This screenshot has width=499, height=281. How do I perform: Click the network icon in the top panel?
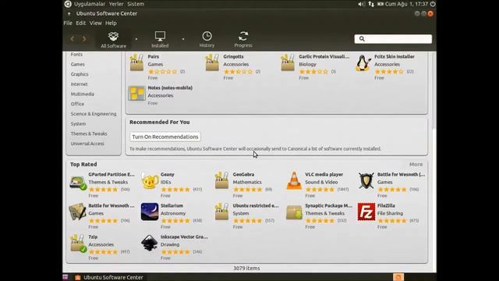click(x=371, y=4)
